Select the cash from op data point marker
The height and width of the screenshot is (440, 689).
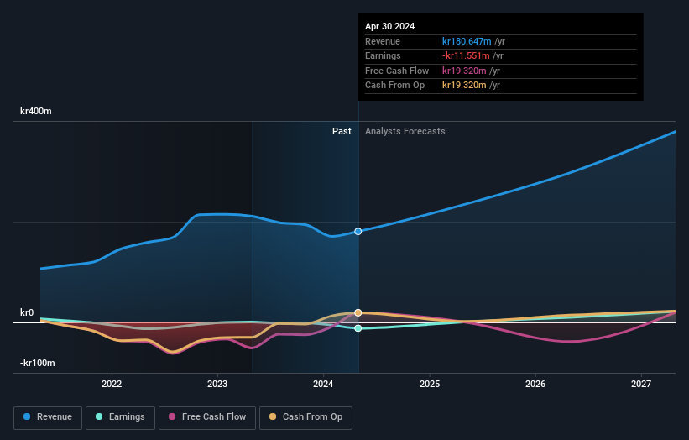point(358,312)
